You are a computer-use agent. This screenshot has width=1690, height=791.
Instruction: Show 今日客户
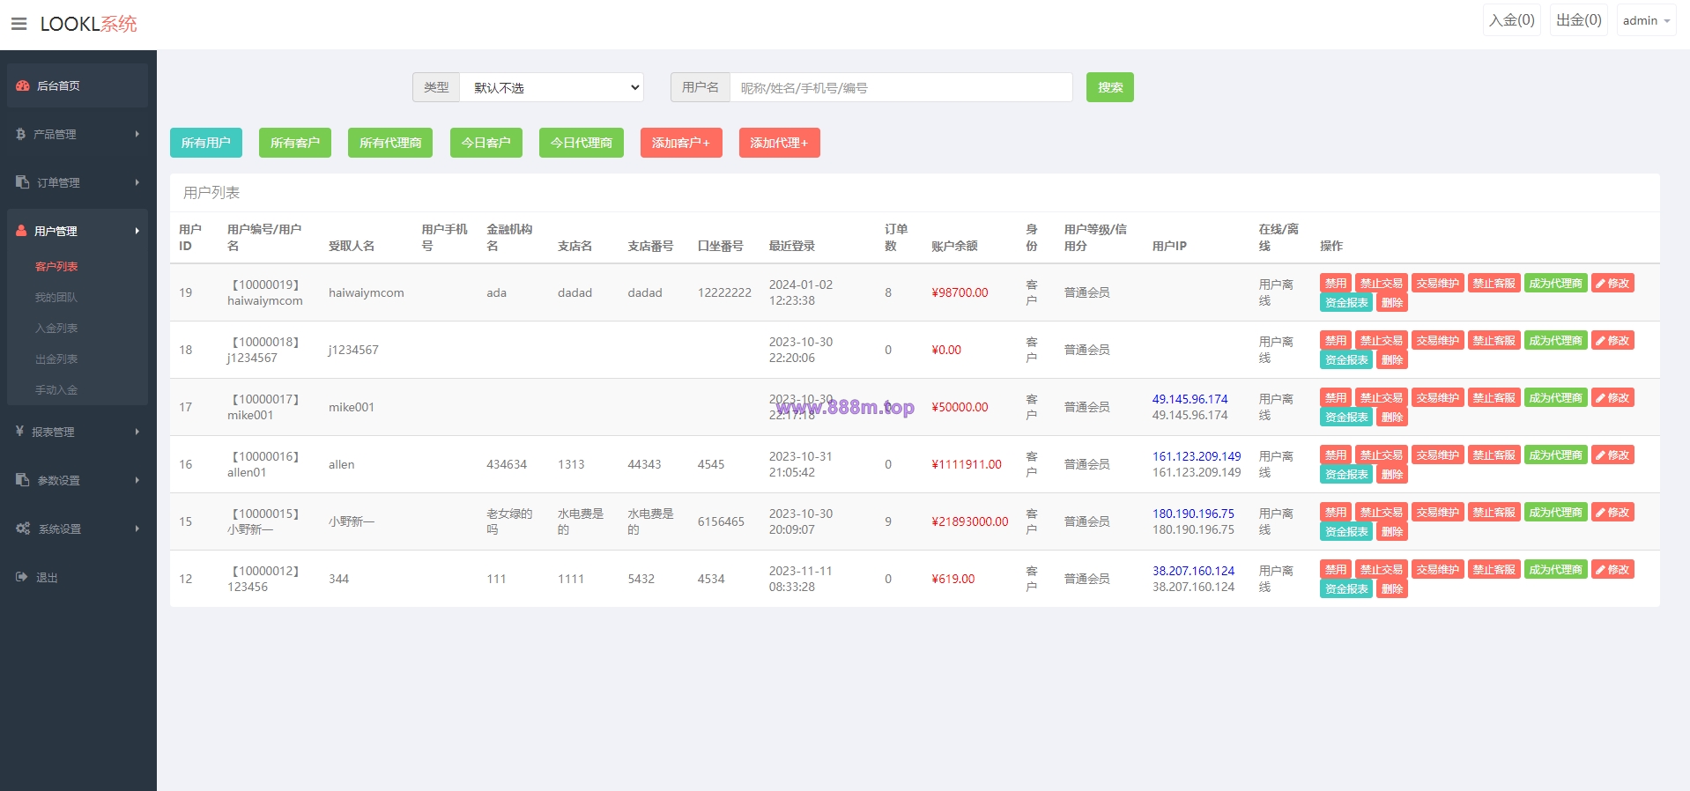coord(486,143)
